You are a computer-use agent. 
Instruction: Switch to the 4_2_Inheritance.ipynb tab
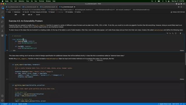coord(49,7)
